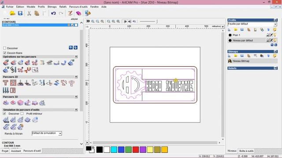282x158 pixels.
Task: Select the last T-shaped icon in Parcours 2D
Action: click(x=71, y=83)
